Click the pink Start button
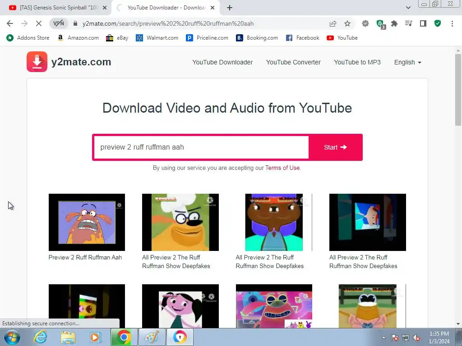The image size is (462, 346). click(335, 147)
